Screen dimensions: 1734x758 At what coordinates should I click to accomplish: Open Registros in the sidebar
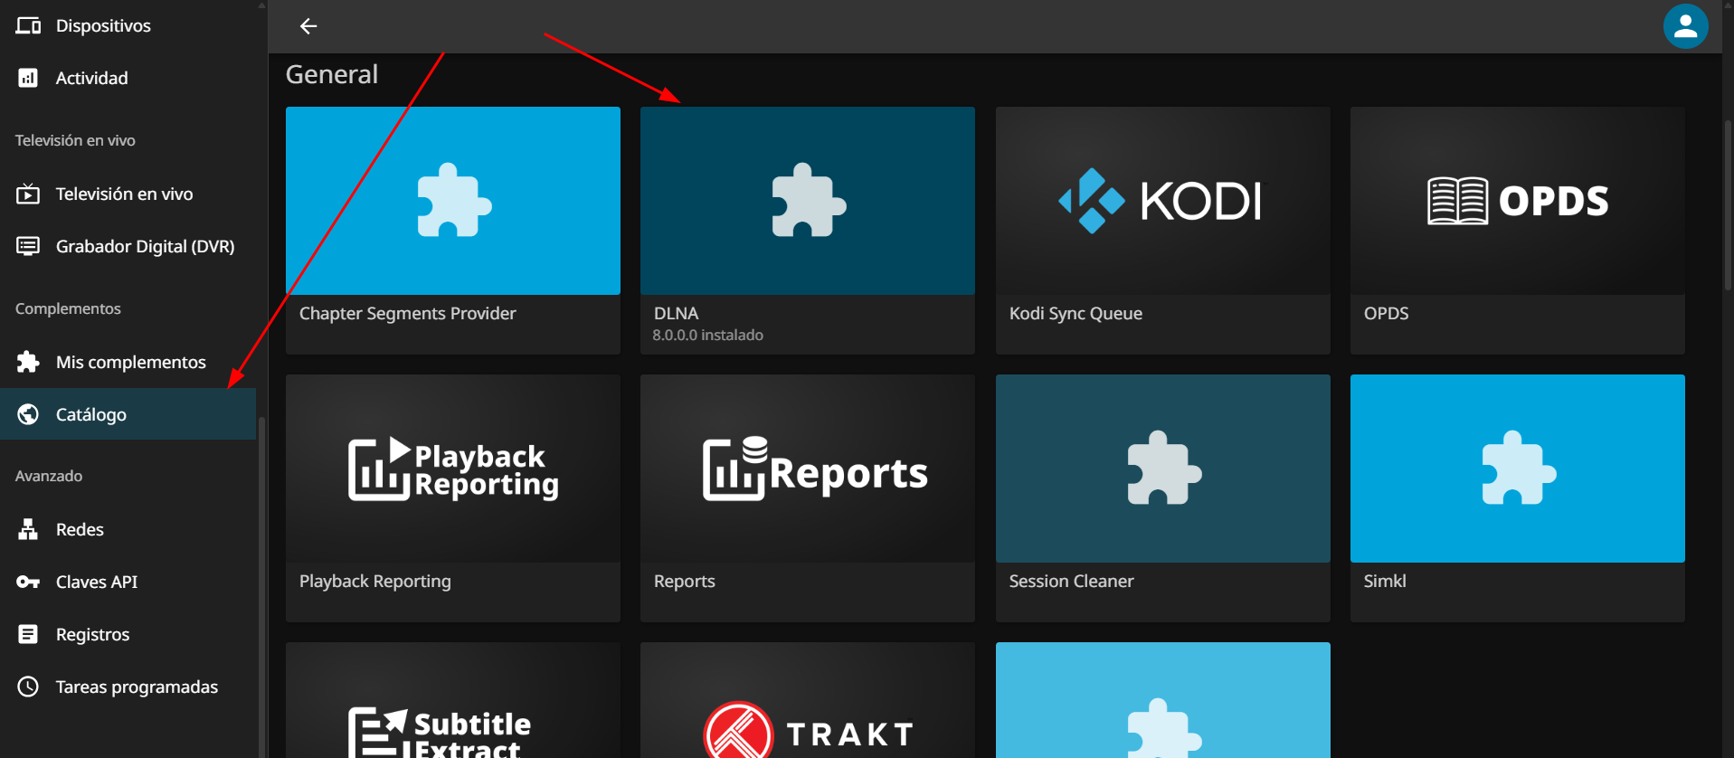[x=92, y=634]
